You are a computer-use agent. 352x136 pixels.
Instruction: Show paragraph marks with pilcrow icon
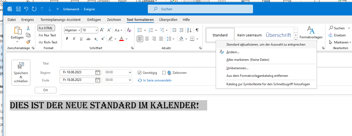197,30
